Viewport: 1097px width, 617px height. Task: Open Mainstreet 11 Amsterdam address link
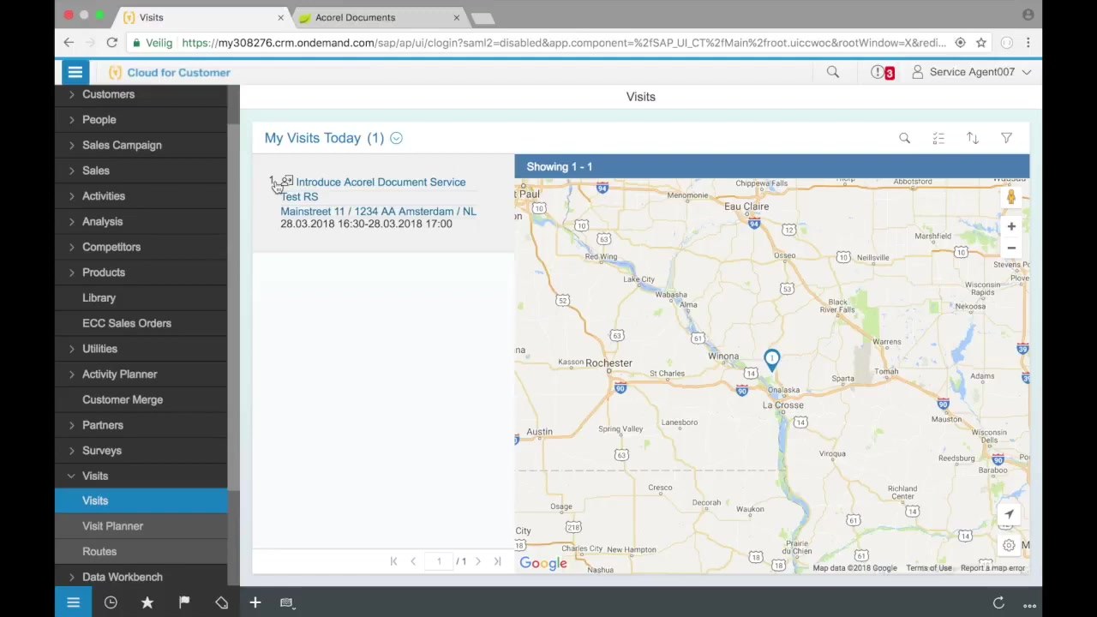tap(378, 211)
